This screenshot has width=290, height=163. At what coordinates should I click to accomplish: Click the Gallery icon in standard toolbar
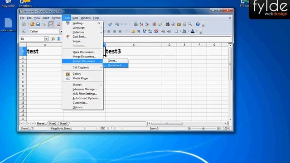click(179, 24)
